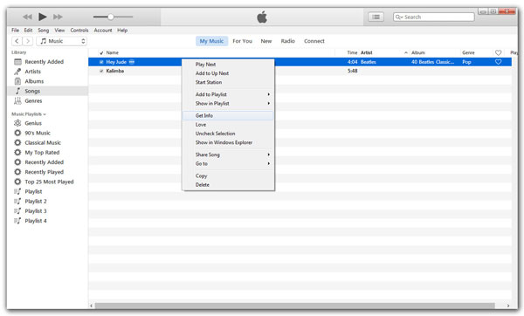Toggle the checkmark column header

click(101, 52)
